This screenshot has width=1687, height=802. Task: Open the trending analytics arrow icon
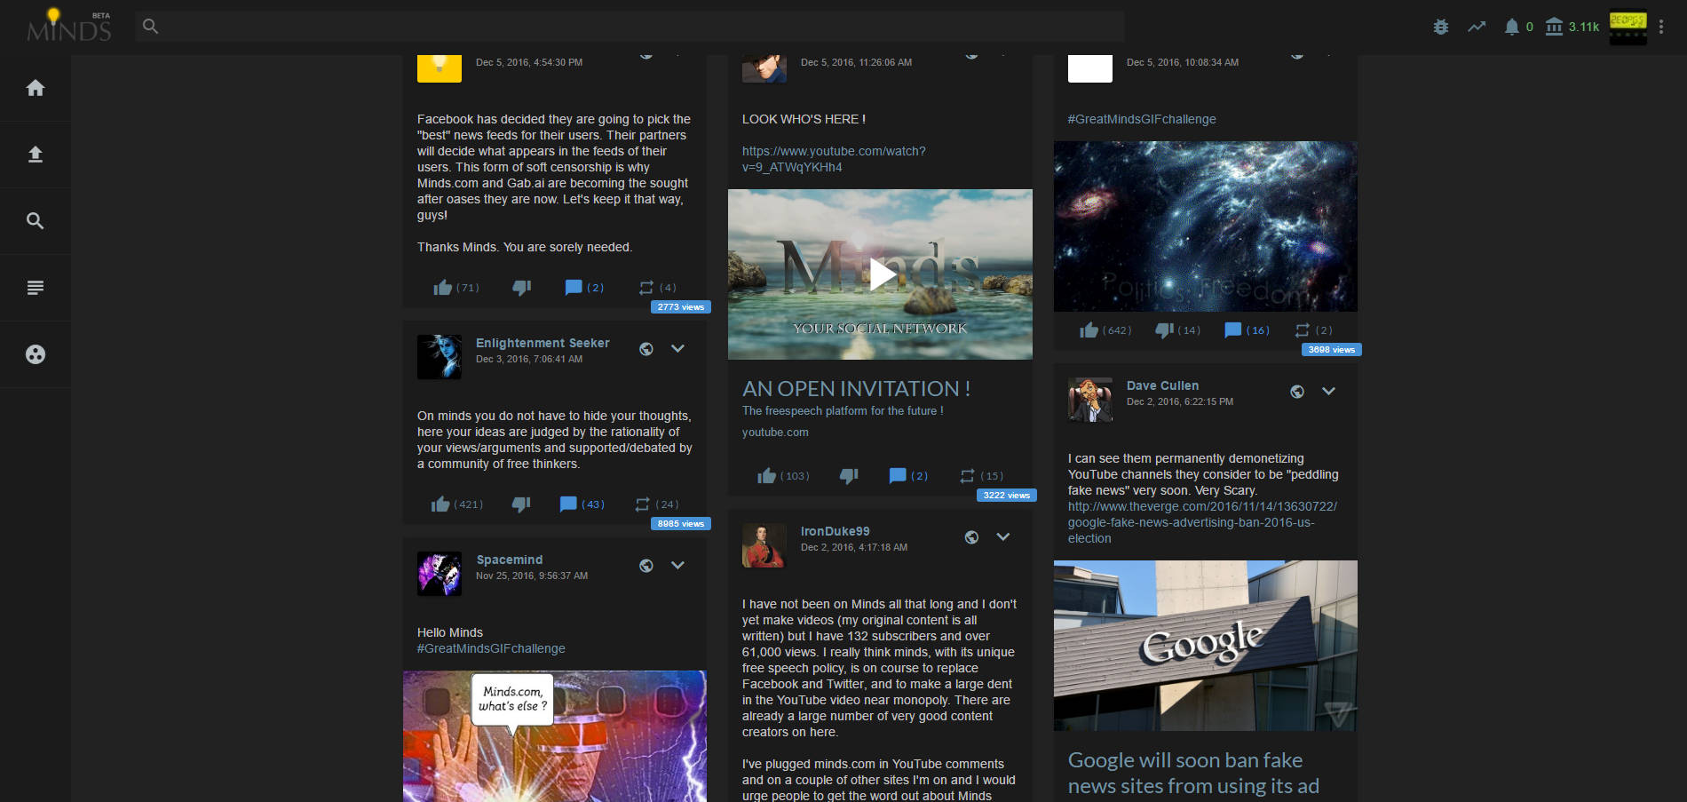point(1477,27)
